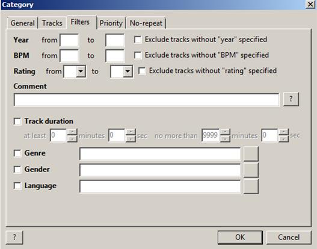317x249 pixels.
Task: Enable Exclude tracks without "BPM" specified
Action: [x=138, y=55]
